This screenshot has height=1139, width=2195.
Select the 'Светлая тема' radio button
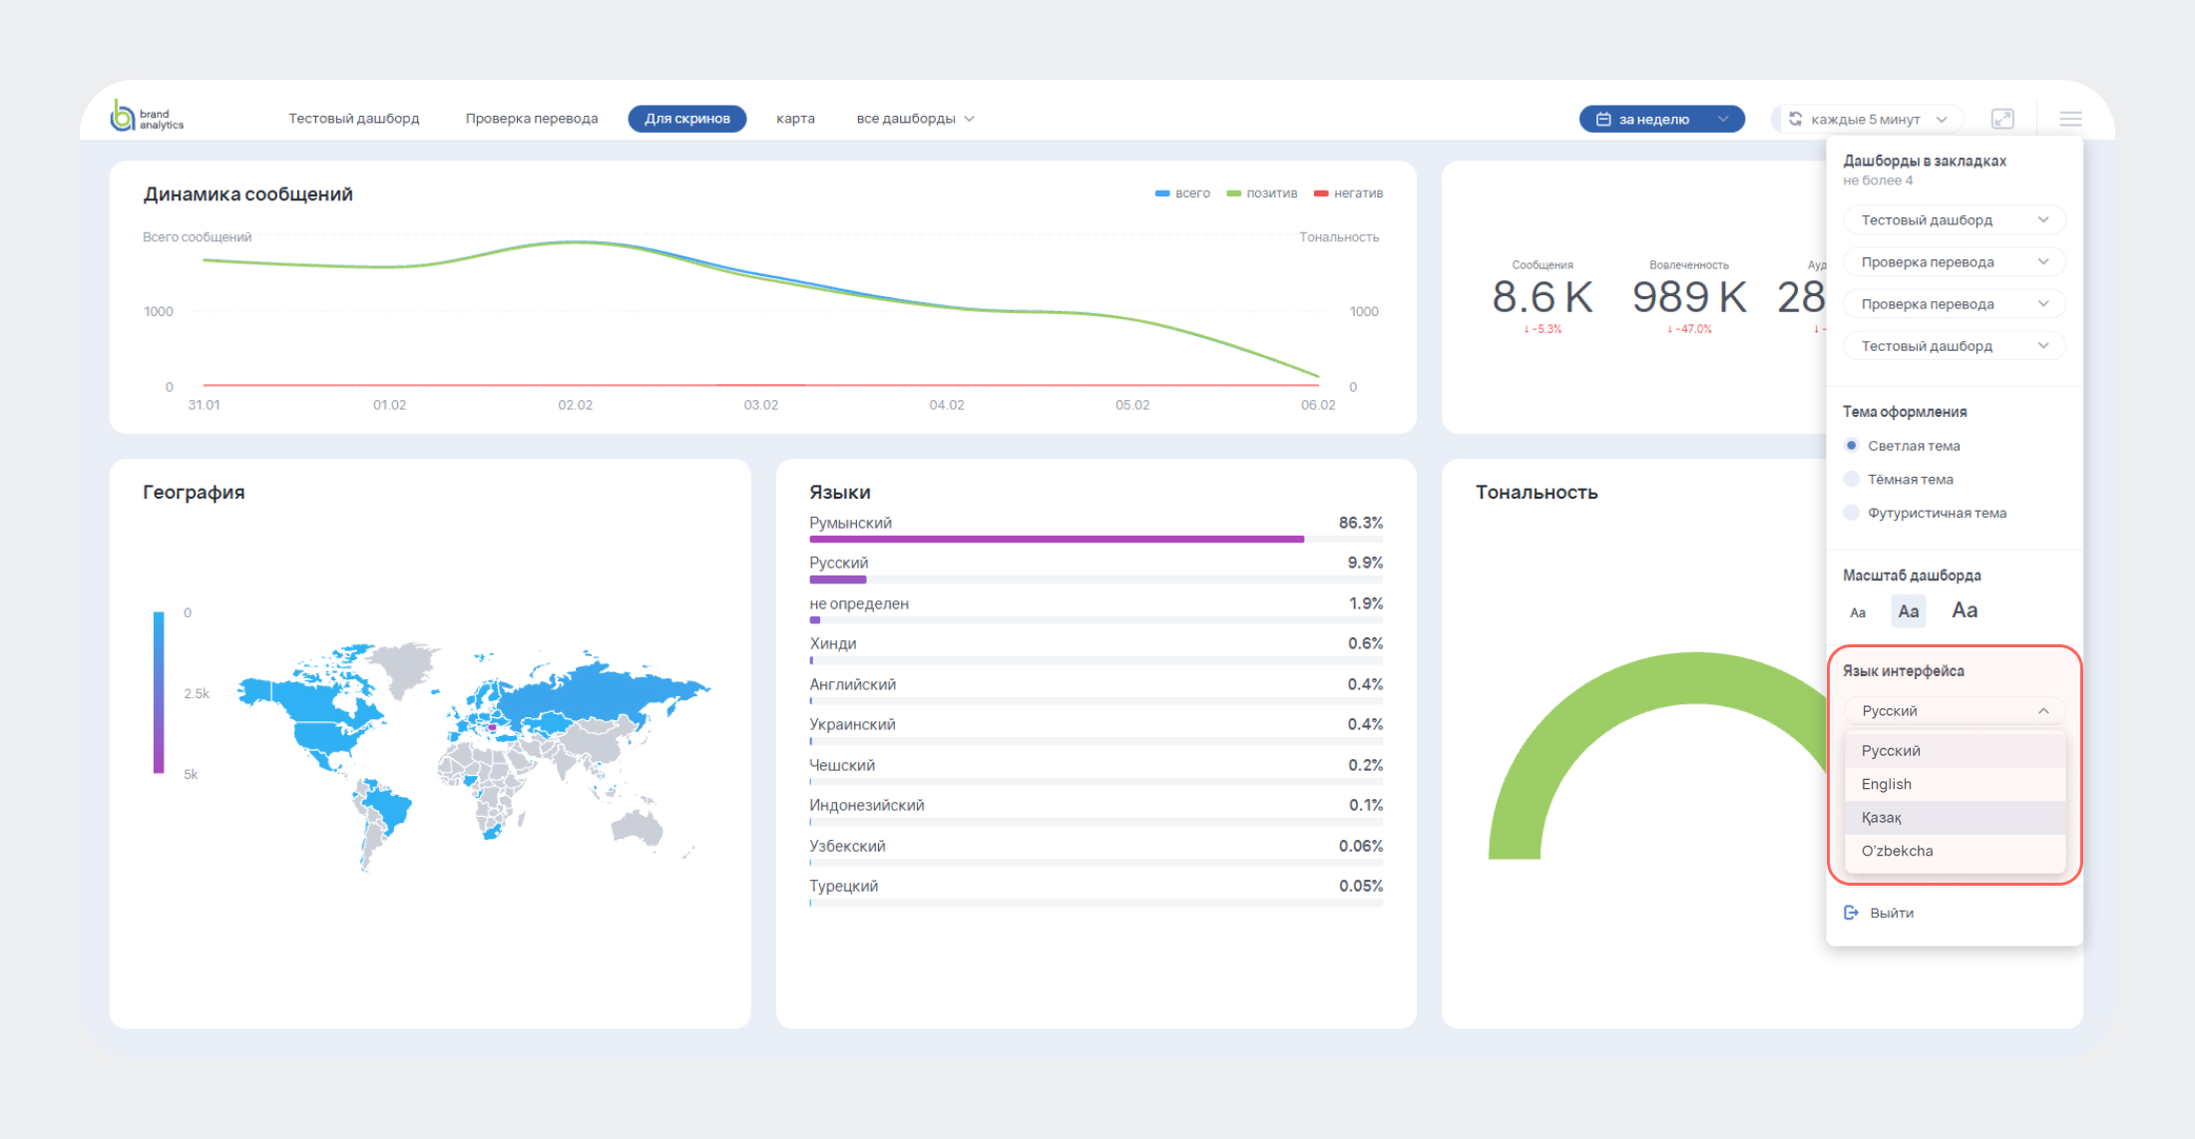click(x=1852, y=446)
